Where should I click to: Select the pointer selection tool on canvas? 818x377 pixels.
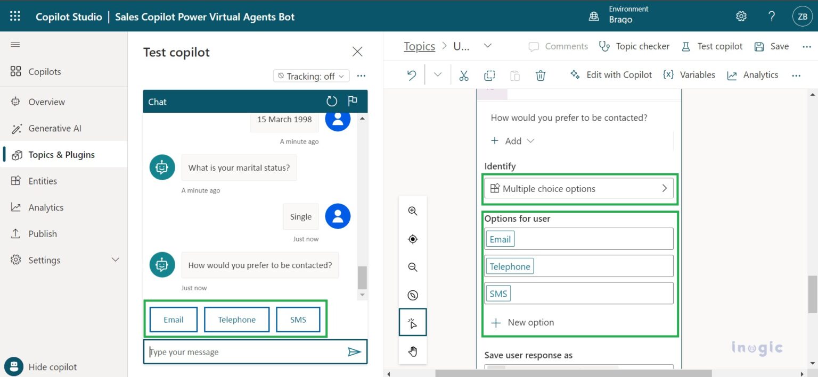pyautogui.click(x=413, y=322)
